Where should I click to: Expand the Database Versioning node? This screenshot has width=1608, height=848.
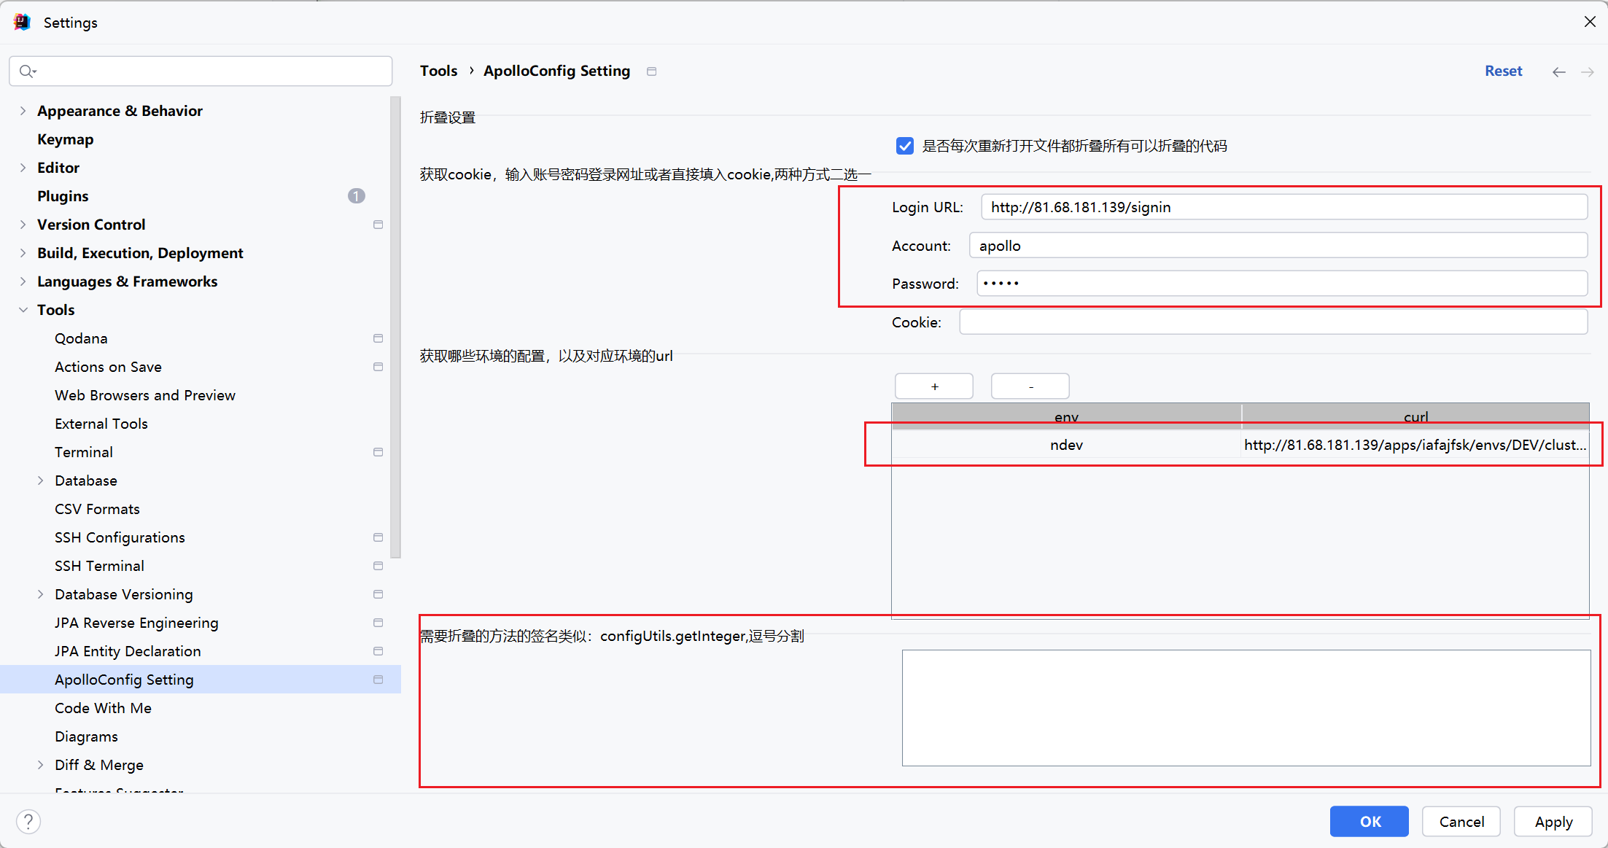click(x=40, y=594)
